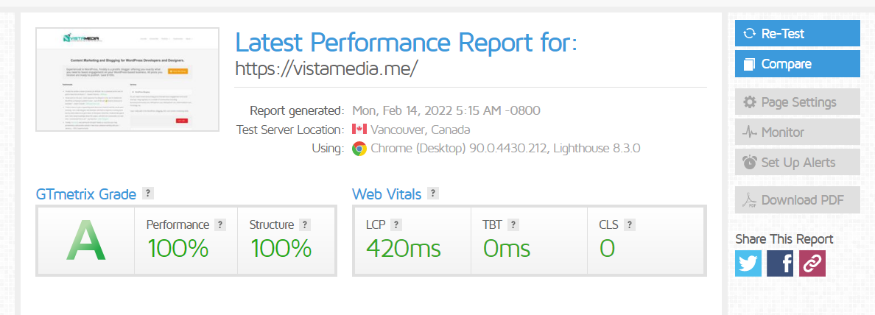Show CLS metric help tooltip
The image size is (875, 315).
pyautogui.click(x=630, y=225)
